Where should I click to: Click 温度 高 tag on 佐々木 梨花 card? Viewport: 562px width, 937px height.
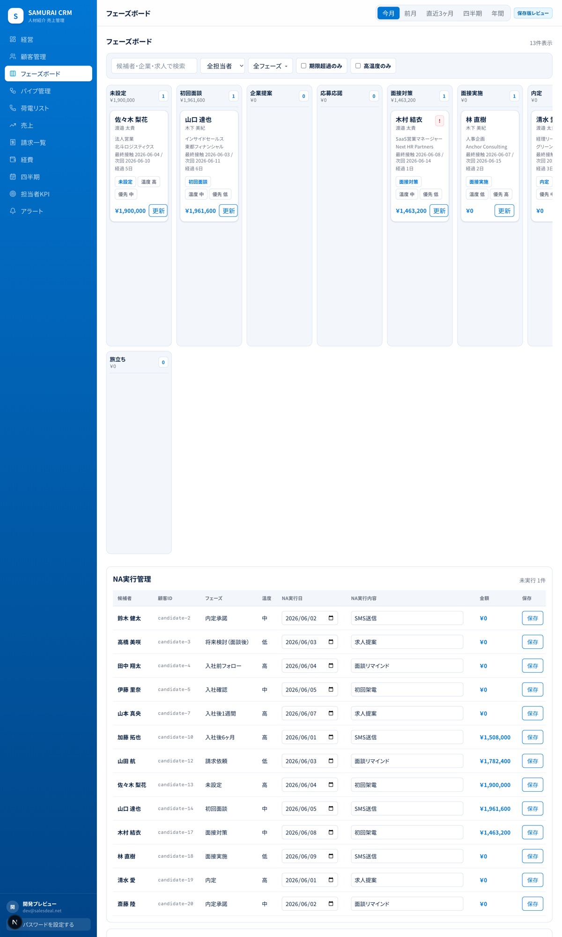149,182
